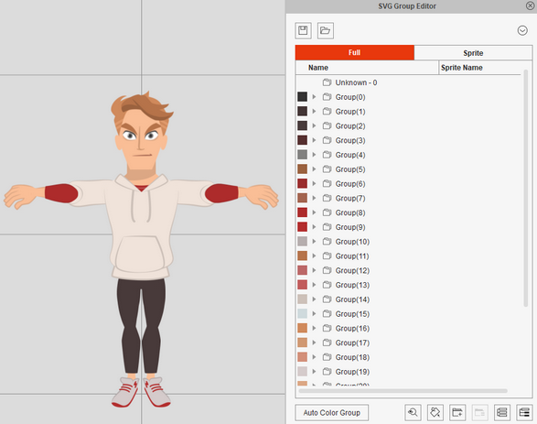The height and width of the screenshot is (424, 537).
Task: Click the folder icon of Group(17)
Action: (x=328, y=342)
